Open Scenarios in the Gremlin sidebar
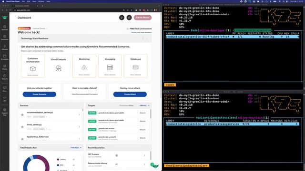Image resolution: width=305 pixels, height=171 pixels. (x=5, y=38)
